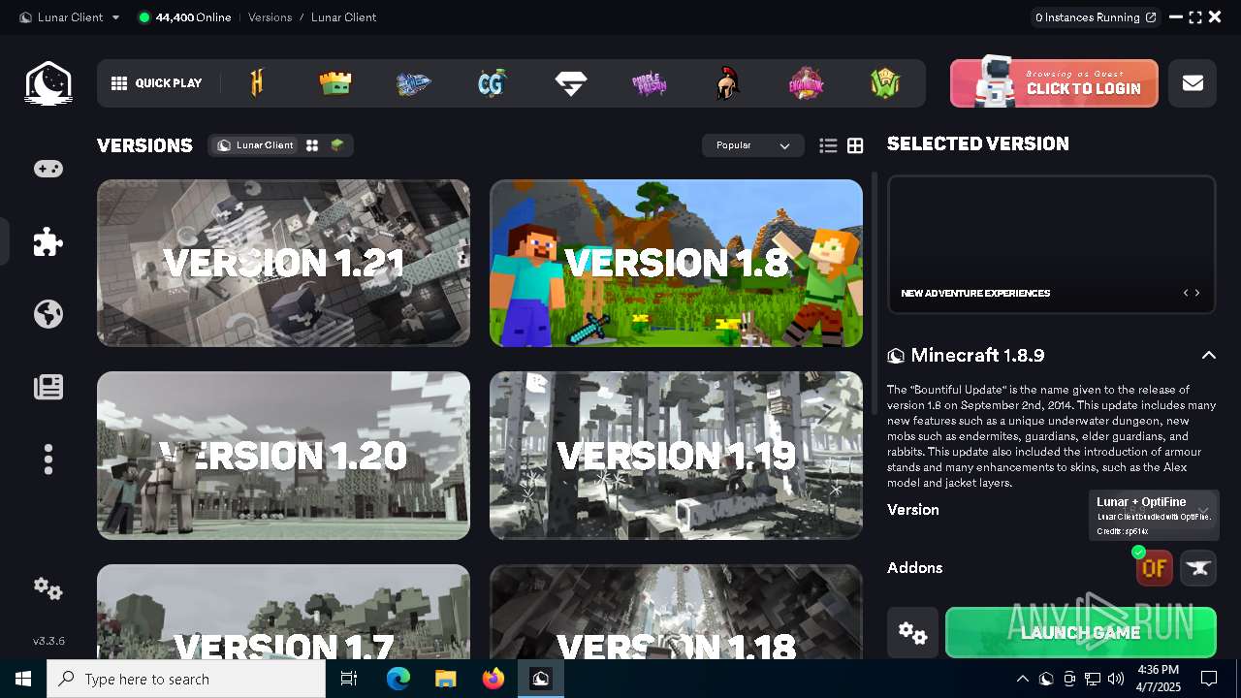Click Lunar Client breadcrumb in title bar
This screenshot has height=698, width=1241.
343,17
